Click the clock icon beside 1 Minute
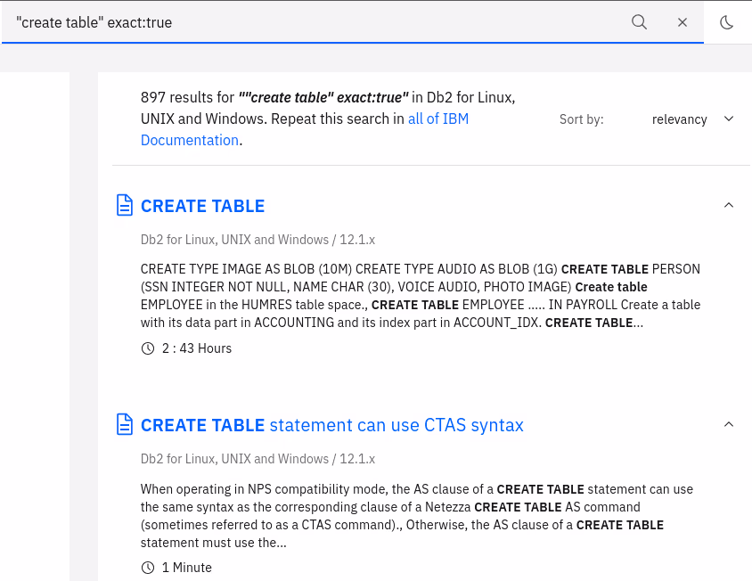The height and width of the screenshot is (581, 752). tap(148, 568)
